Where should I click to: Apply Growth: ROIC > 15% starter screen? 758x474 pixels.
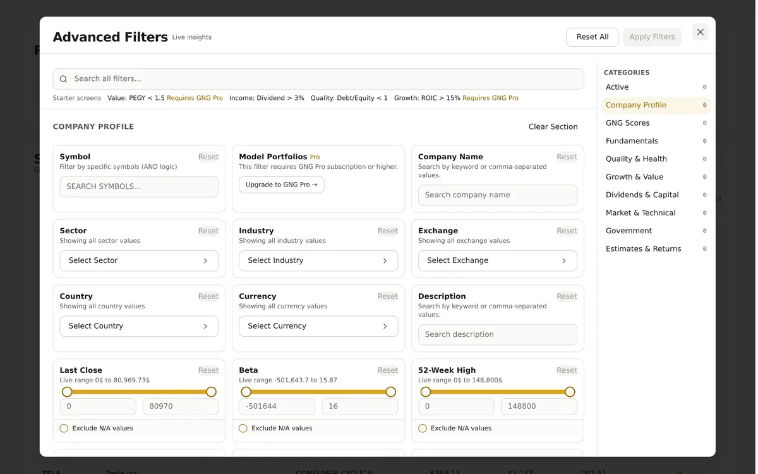pyautogui.click(x=456, y=99)
